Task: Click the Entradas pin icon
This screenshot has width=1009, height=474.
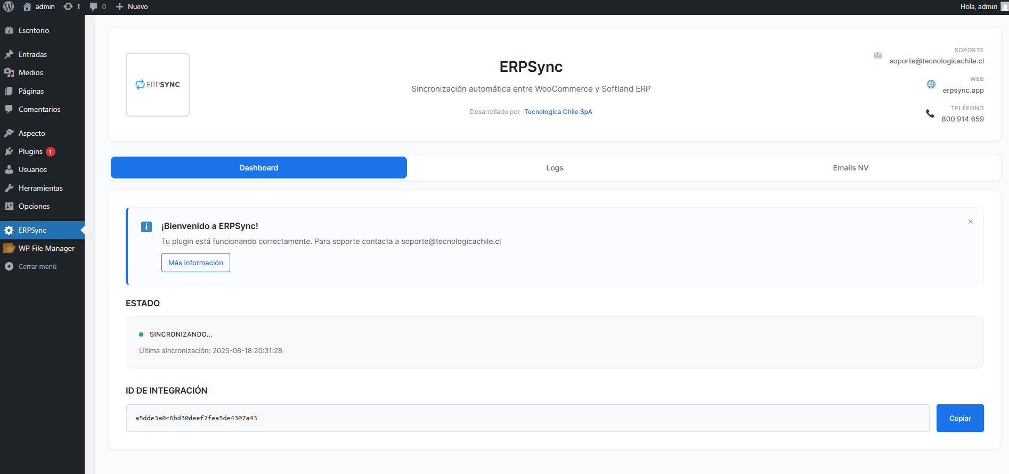Action: point(9,54)
